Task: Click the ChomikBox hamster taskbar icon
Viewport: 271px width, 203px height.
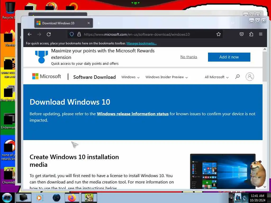Action: 89,198
